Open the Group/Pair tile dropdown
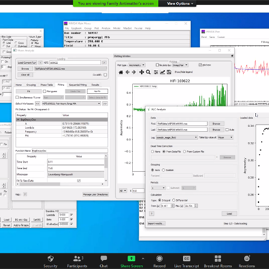 pyautogui.click(x=180, y=65)
